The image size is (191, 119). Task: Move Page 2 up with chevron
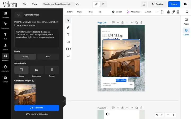click(x=127, y=108)
